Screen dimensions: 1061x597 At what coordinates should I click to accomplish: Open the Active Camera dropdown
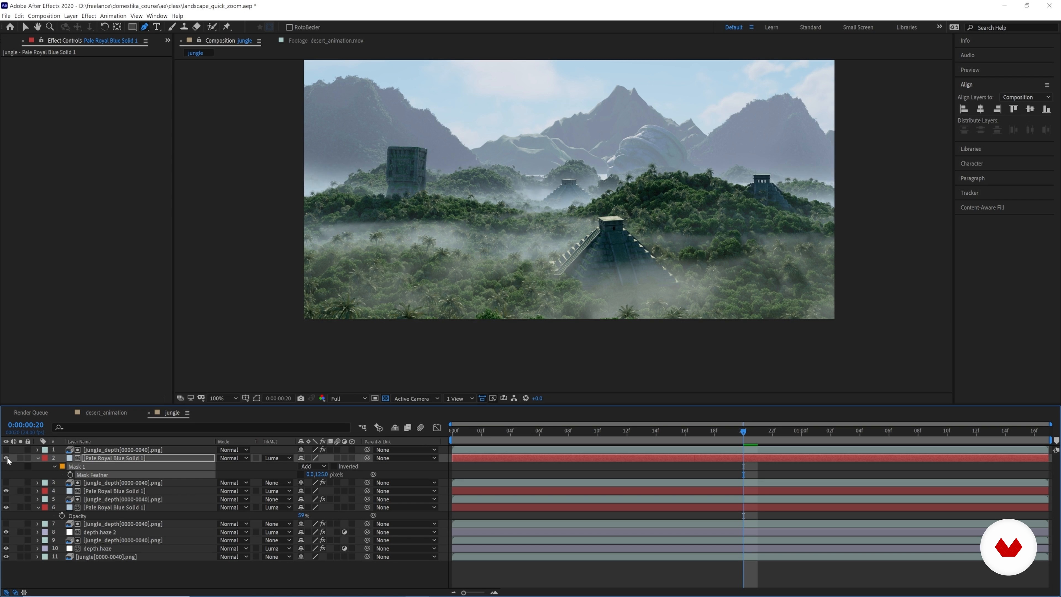[x=416, y=398]
